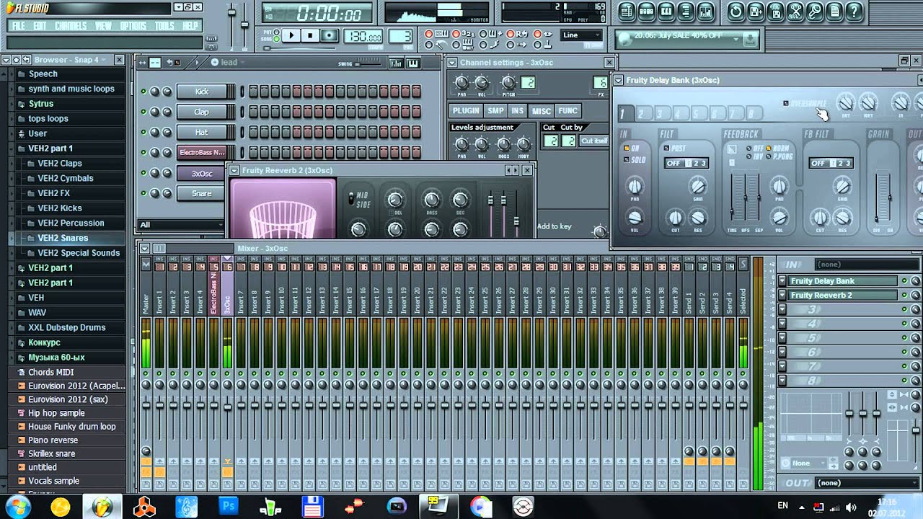Expand the VEH folder in Browser
This screenshot has width=923, height=519.
[x=36, y=298]
